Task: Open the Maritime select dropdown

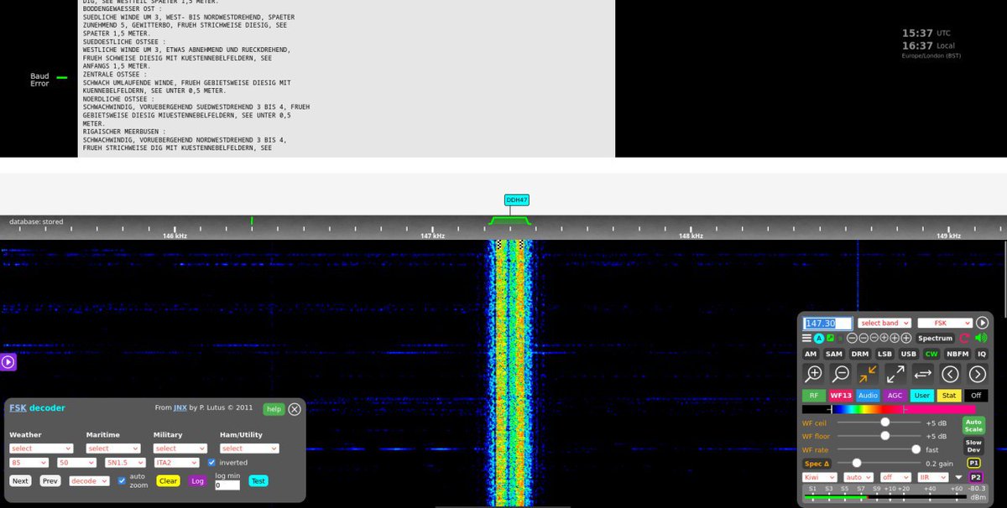Action: coord(113,448)
